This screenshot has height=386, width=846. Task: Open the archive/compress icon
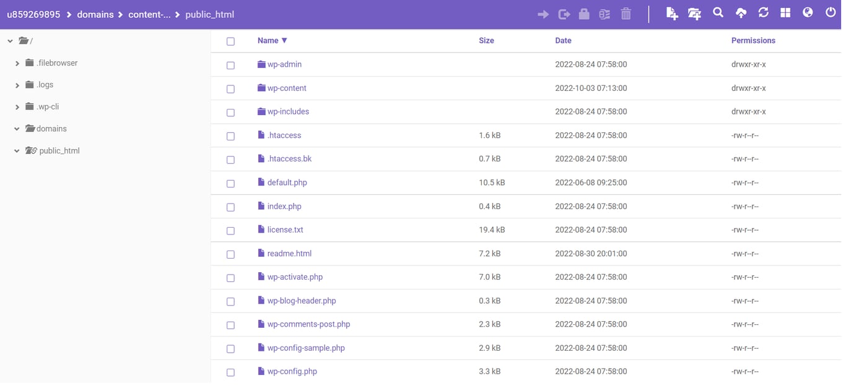(x=604, y=12)
